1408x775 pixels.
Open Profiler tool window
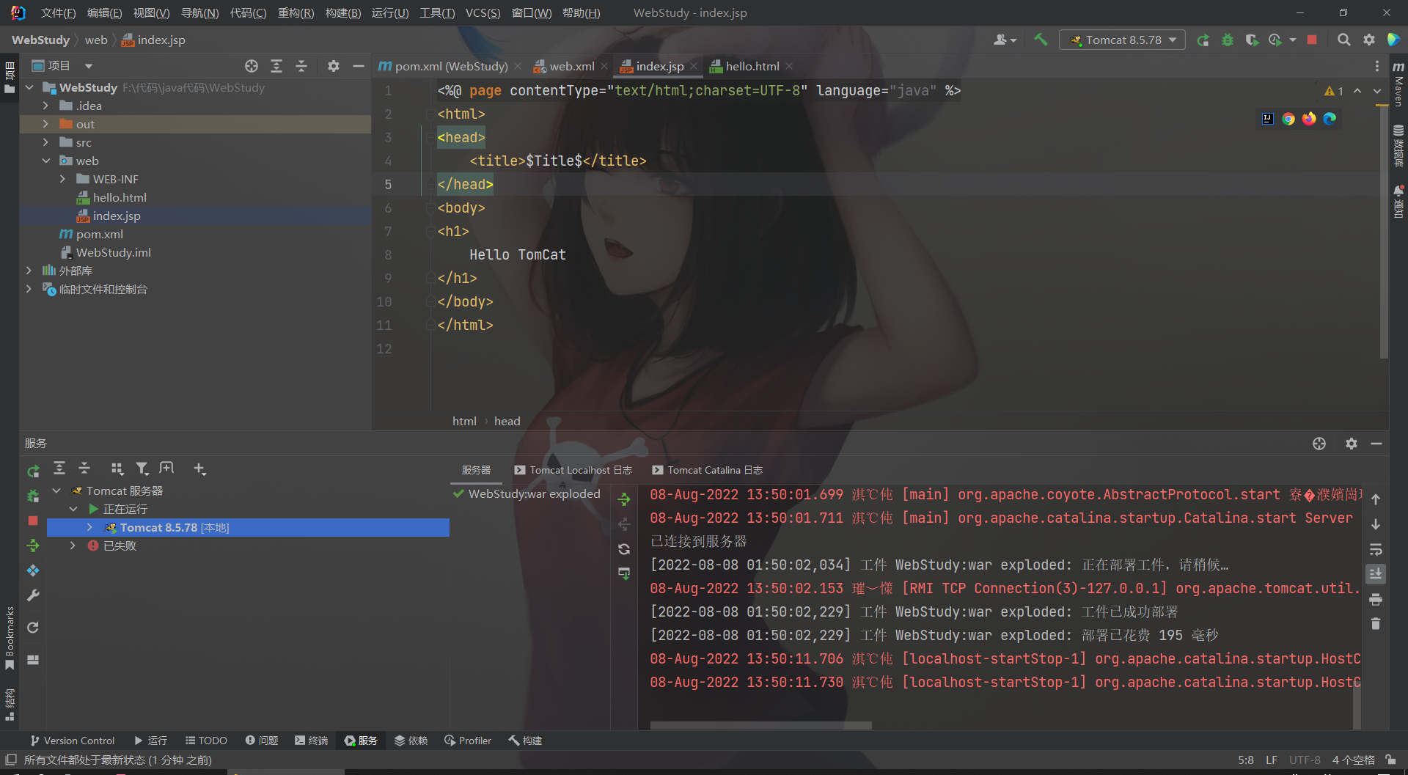point(468,741)
